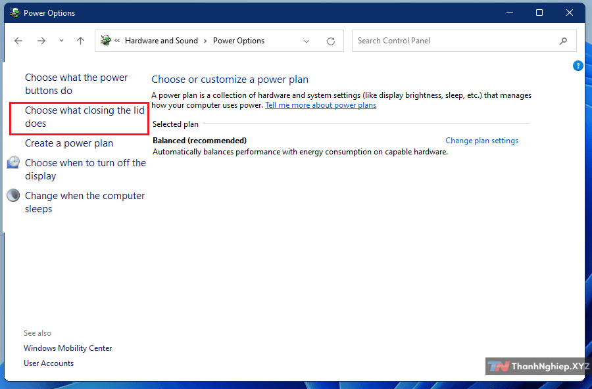Minimize the Power Options window

[x=510, y=13]
